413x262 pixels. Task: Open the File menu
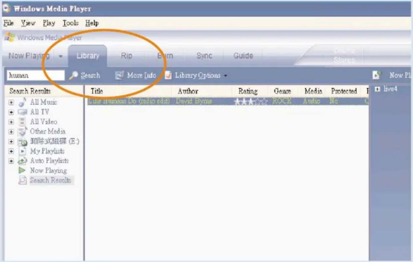tap(8, 23)
